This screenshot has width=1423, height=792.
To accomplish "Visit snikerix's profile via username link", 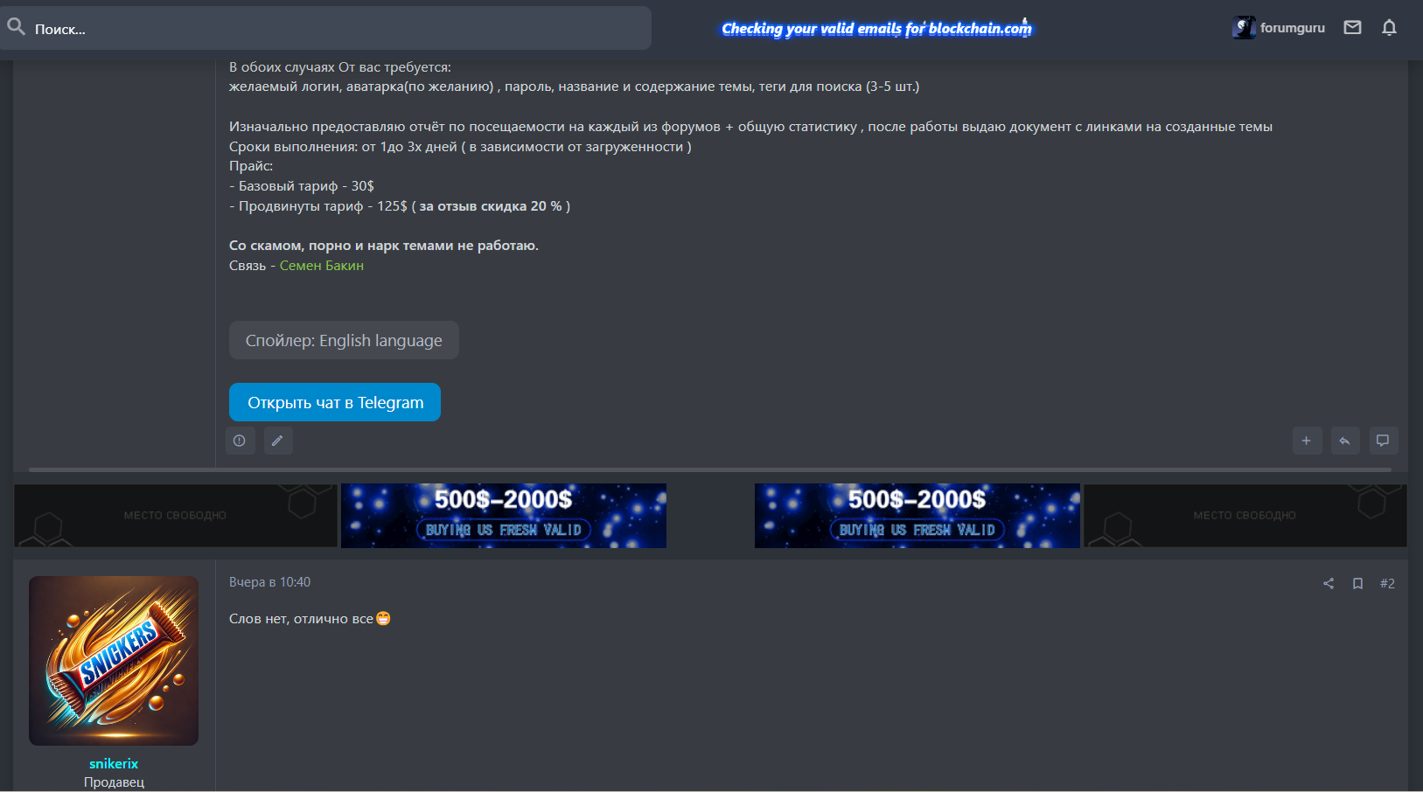I will point(113,762).
